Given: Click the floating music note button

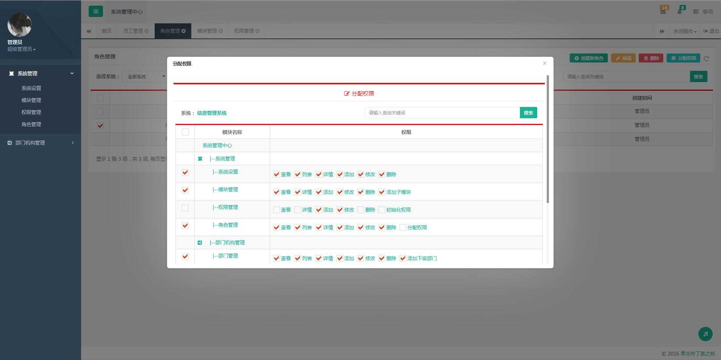Looking at the screenshot, I should (706, 334).
